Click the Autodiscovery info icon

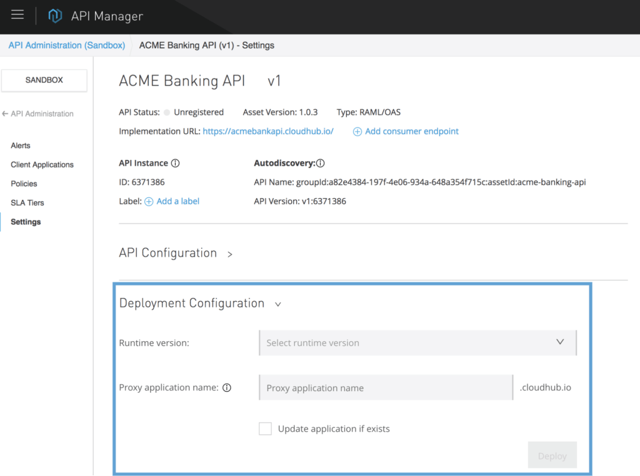[321, 163]
